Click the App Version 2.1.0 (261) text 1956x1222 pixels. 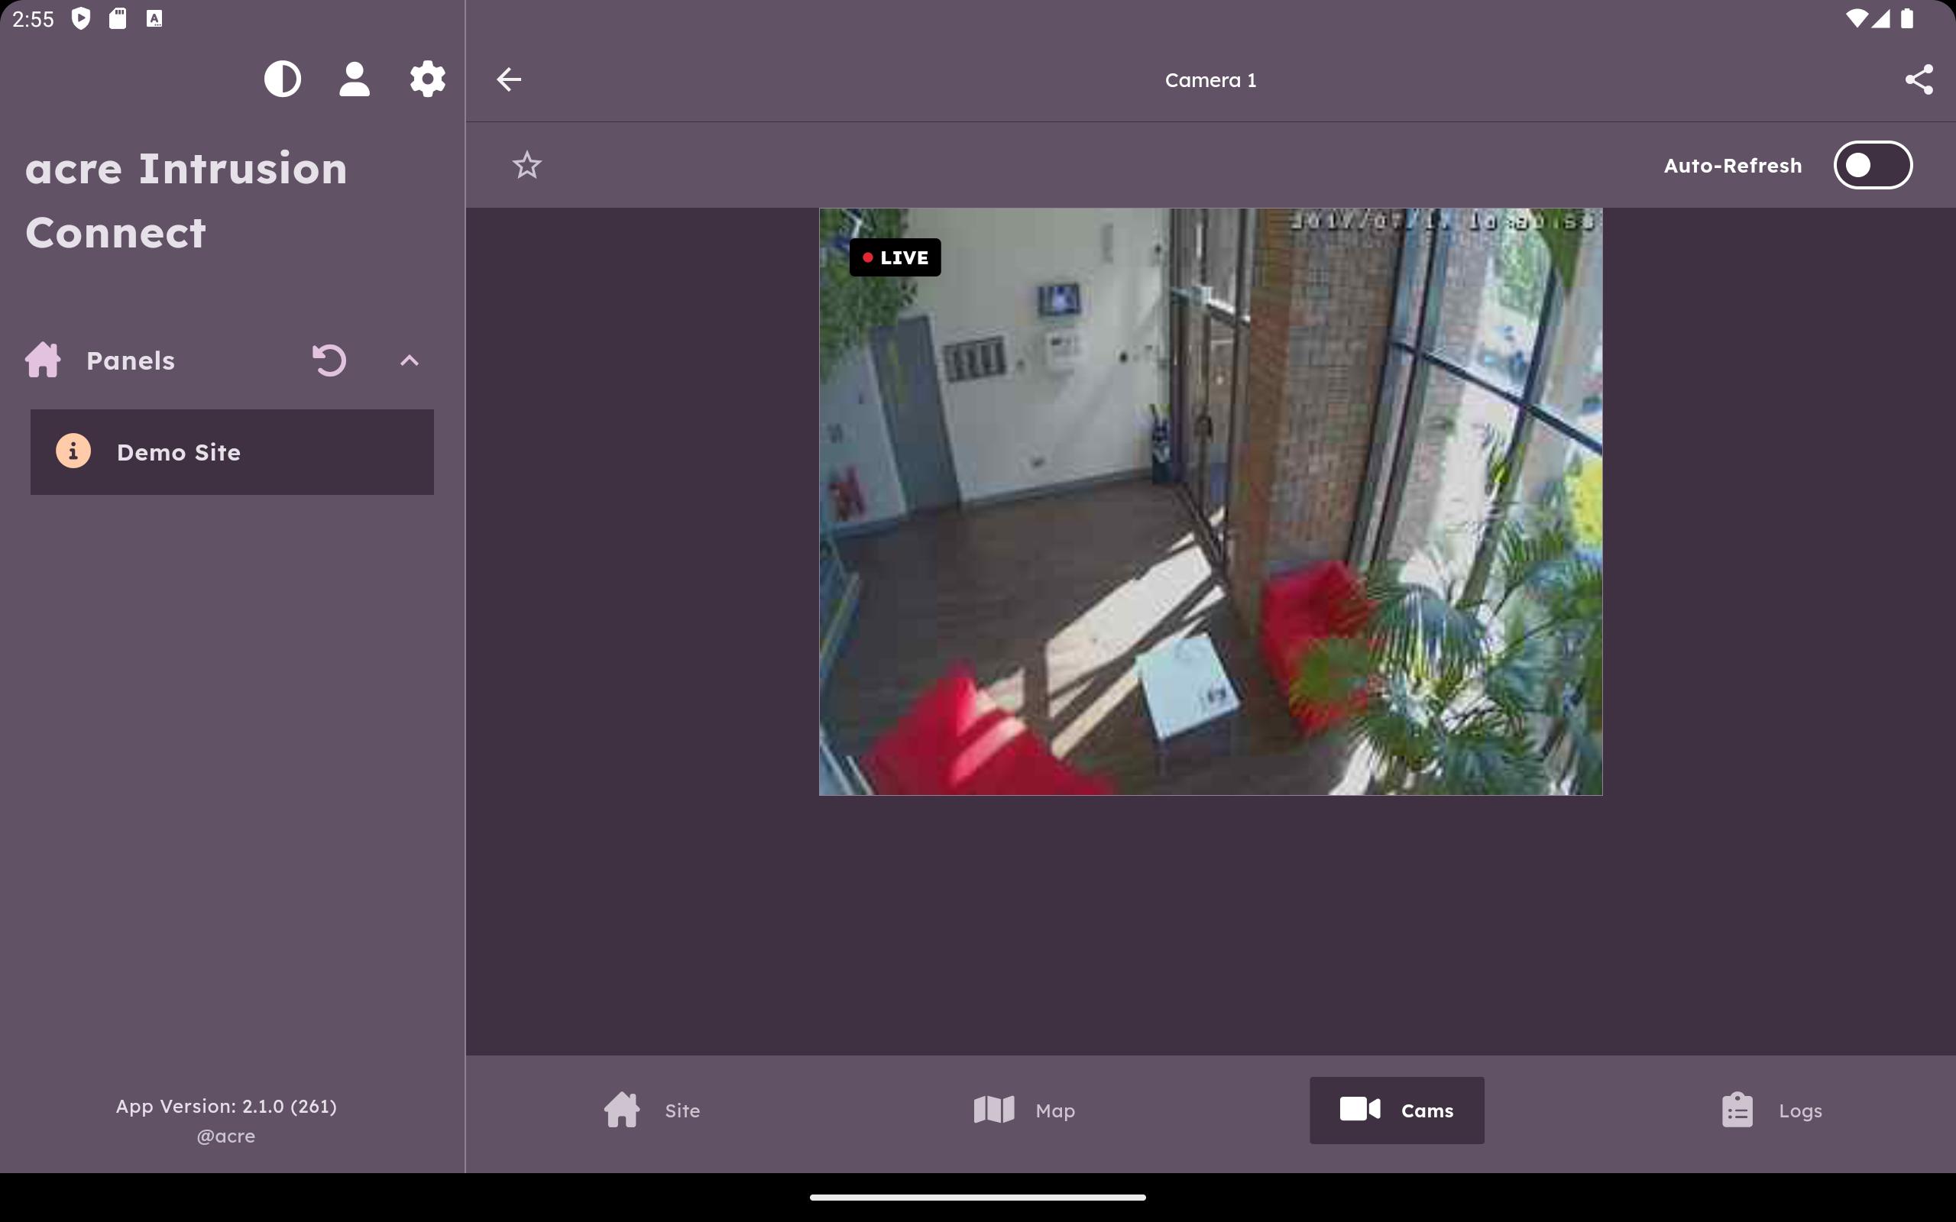click(226, 1106)
